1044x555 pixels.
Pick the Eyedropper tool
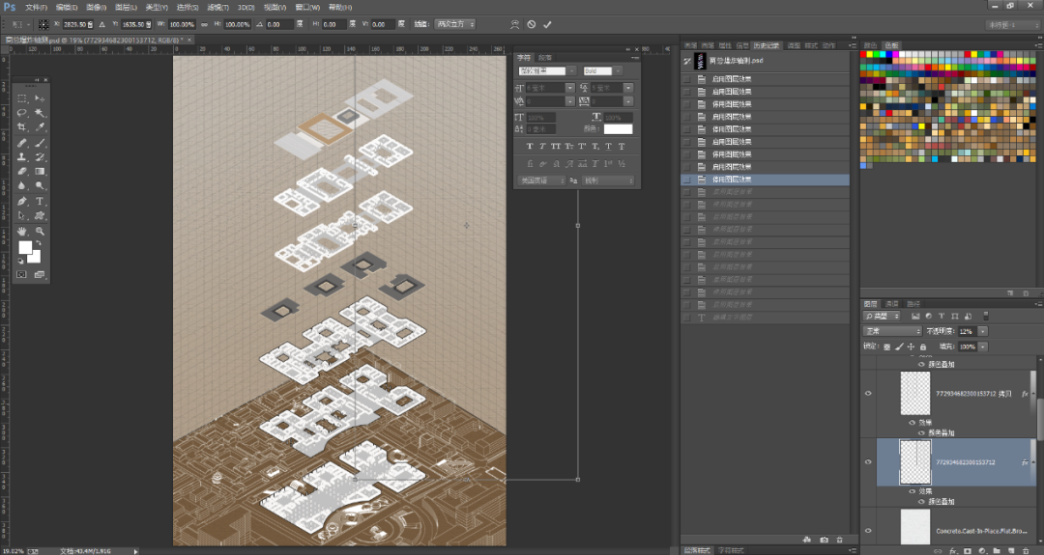40,127
